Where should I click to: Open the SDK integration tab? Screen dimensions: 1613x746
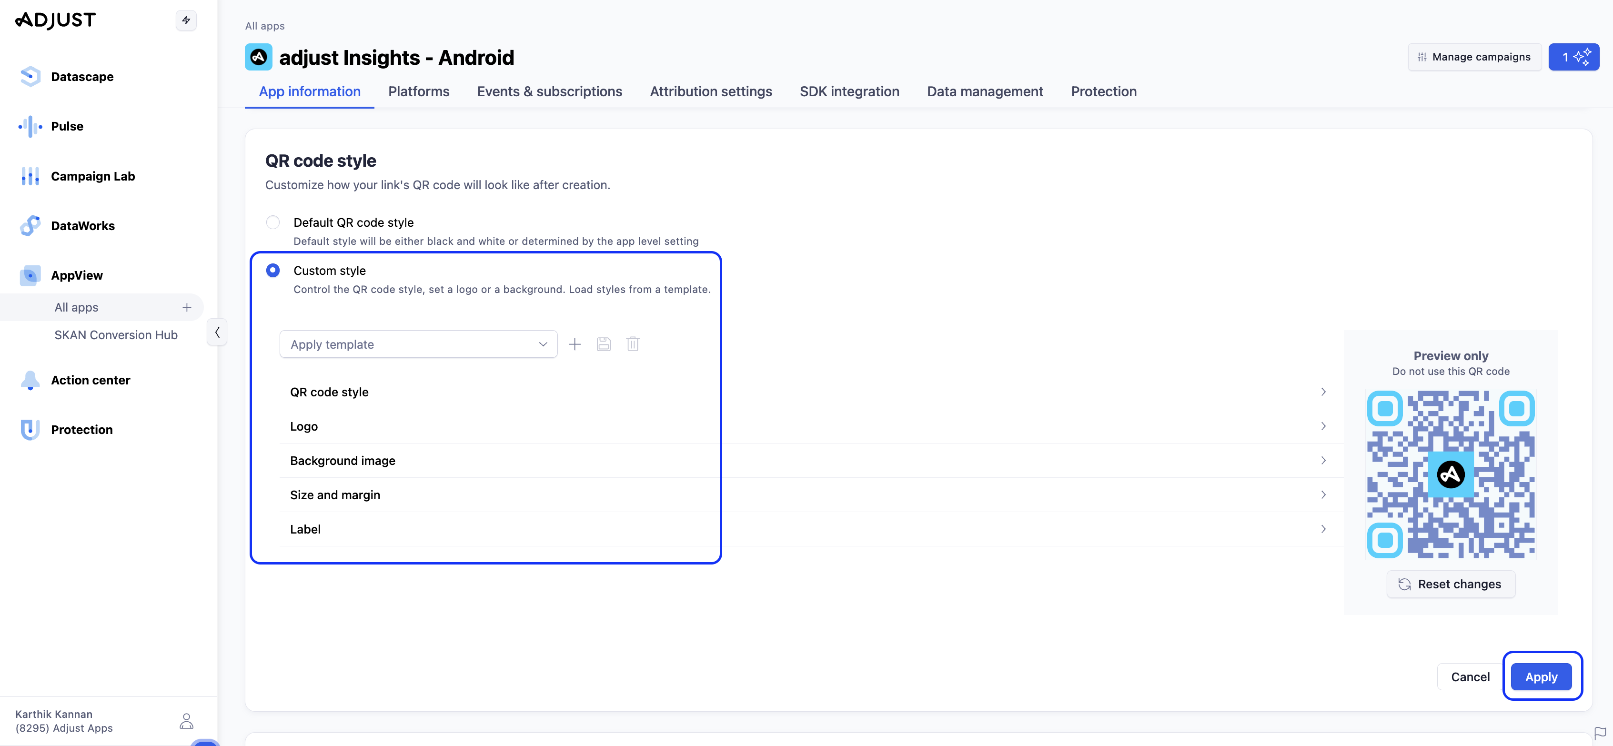(x=848, y=91)
